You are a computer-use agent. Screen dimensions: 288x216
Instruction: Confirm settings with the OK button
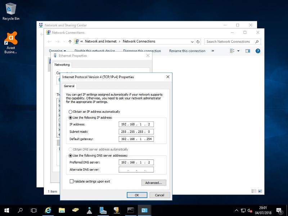[137, 195]
